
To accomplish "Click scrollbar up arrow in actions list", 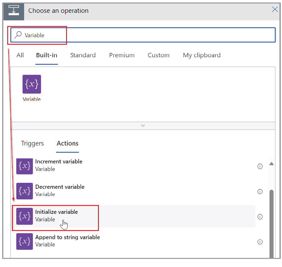I will (271, 164).
